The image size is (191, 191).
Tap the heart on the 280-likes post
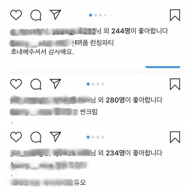tap(16, 84)
